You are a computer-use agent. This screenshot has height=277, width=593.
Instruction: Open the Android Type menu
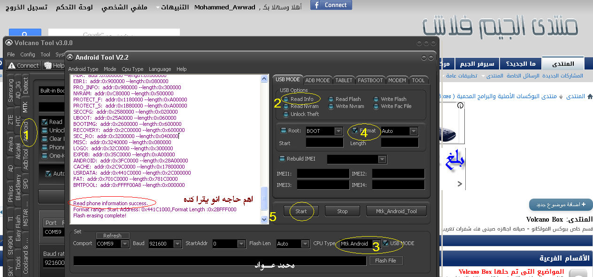[x=84, y=69]
